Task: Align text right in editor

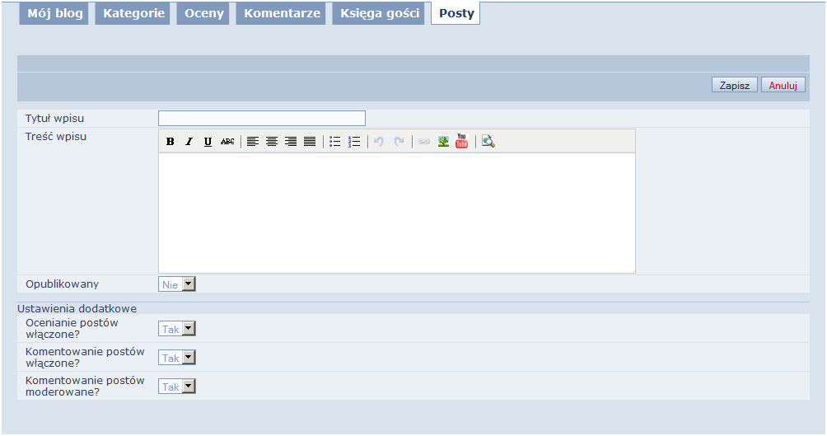Action: 291,142
